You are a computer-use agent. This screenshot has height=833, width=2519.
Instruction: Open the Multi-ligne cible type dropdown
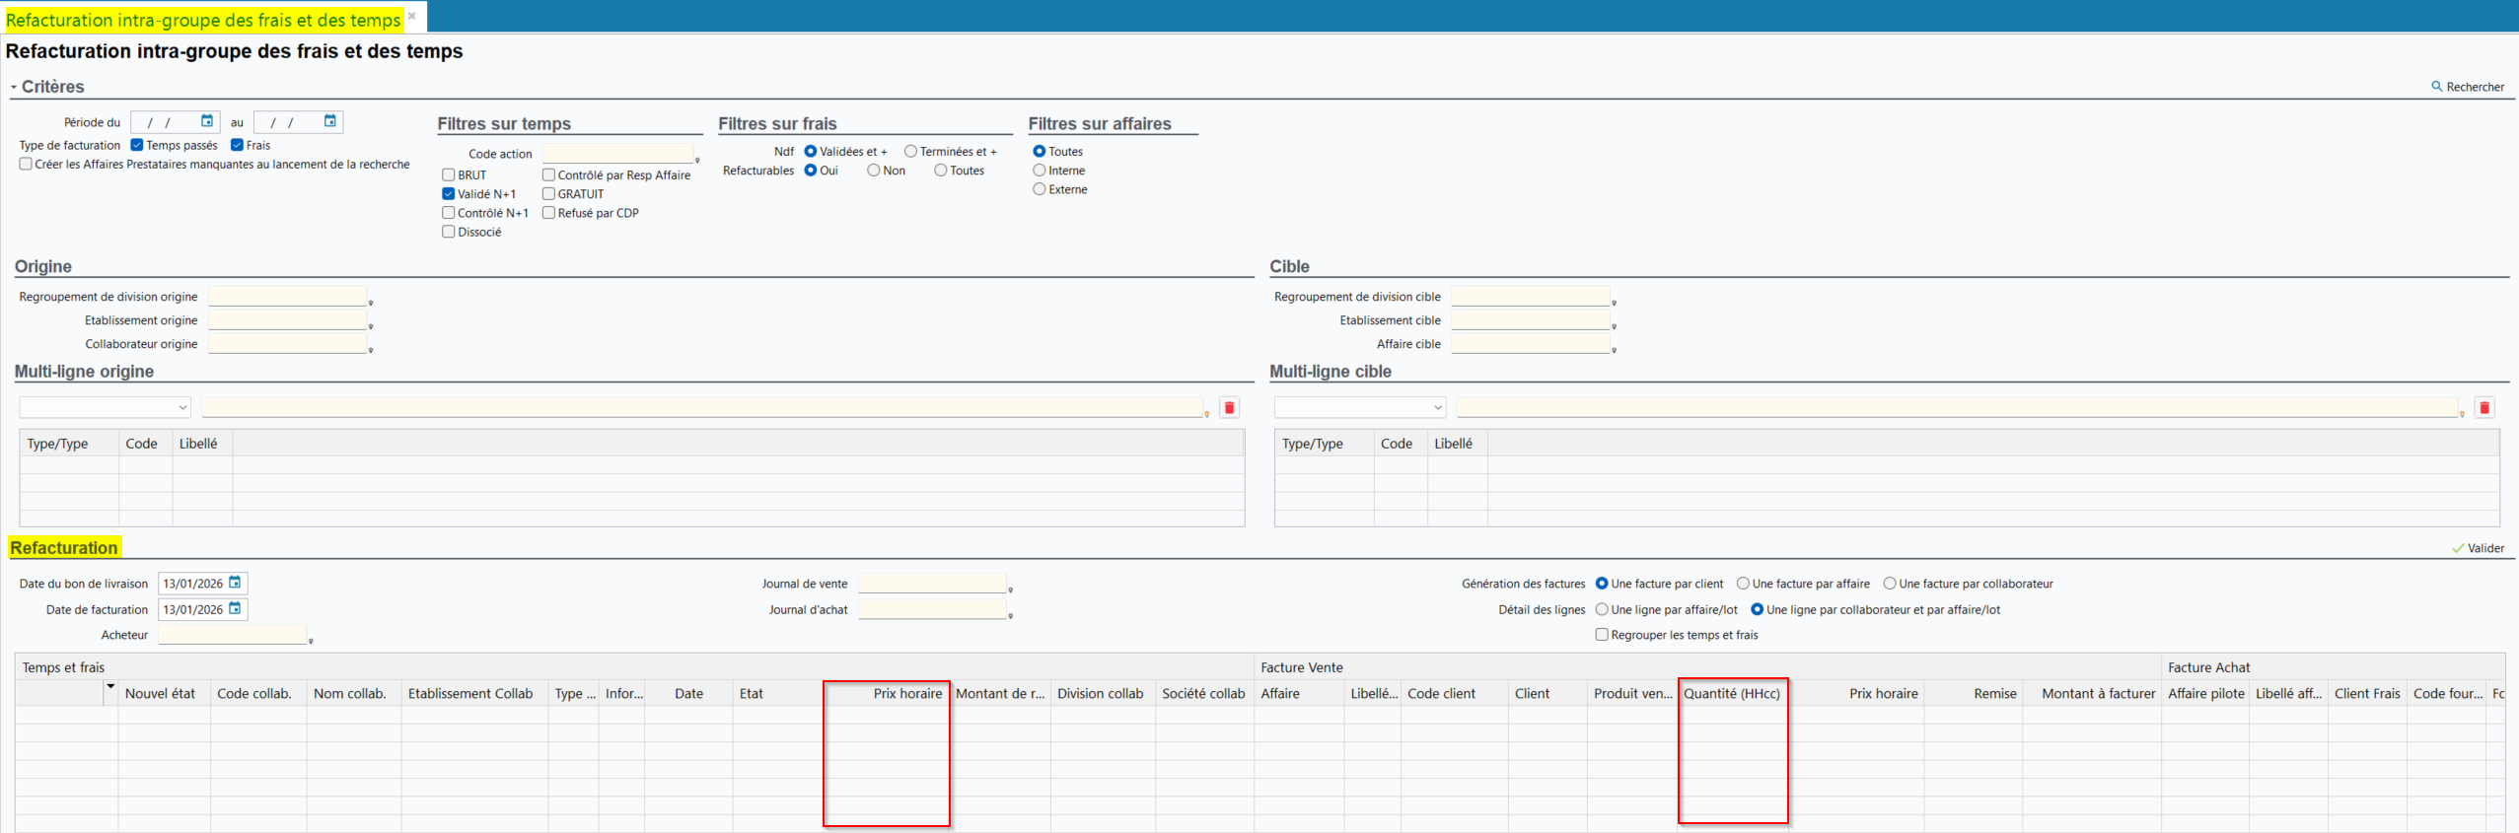point(1359,408)
